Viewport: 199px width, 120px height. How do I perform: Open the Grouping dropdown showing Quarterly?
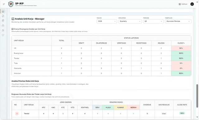130,21
